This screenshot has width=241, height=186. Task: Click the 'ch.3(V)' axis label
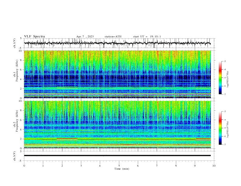tap(15, 156)
